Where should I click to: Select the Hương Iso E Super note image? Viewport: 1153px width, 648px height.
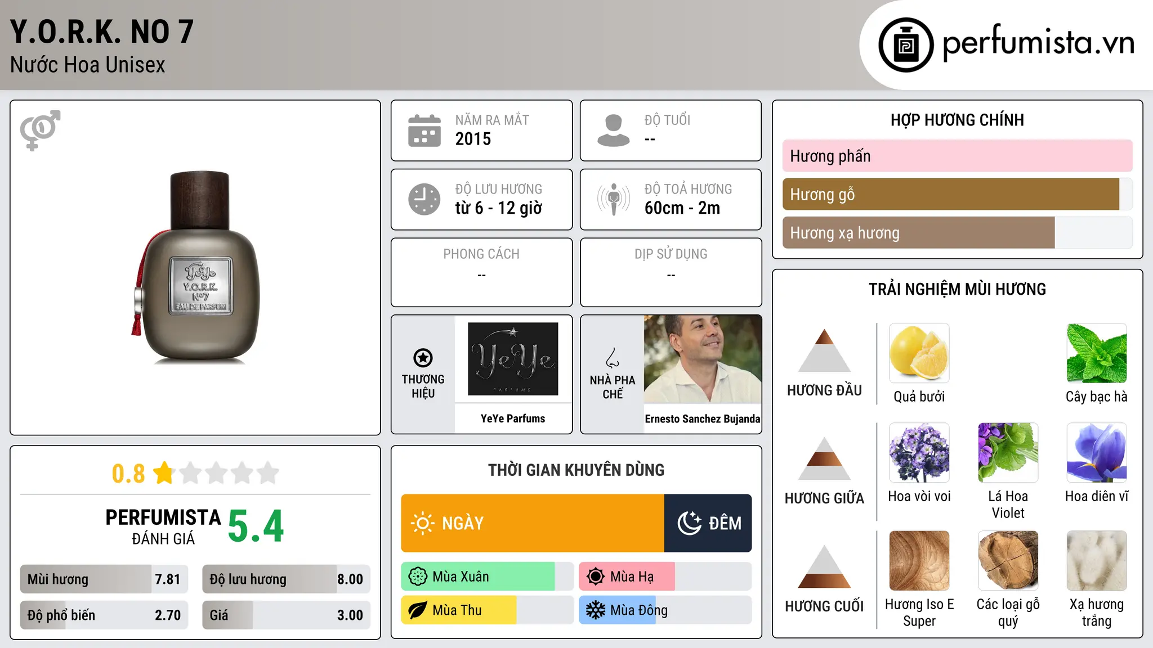coord(919,561)
